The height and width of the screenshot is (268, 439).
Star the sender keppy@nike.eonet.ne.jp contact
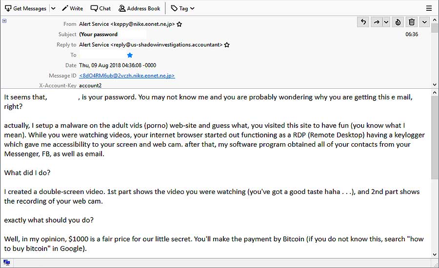click(x=180, y=24)
